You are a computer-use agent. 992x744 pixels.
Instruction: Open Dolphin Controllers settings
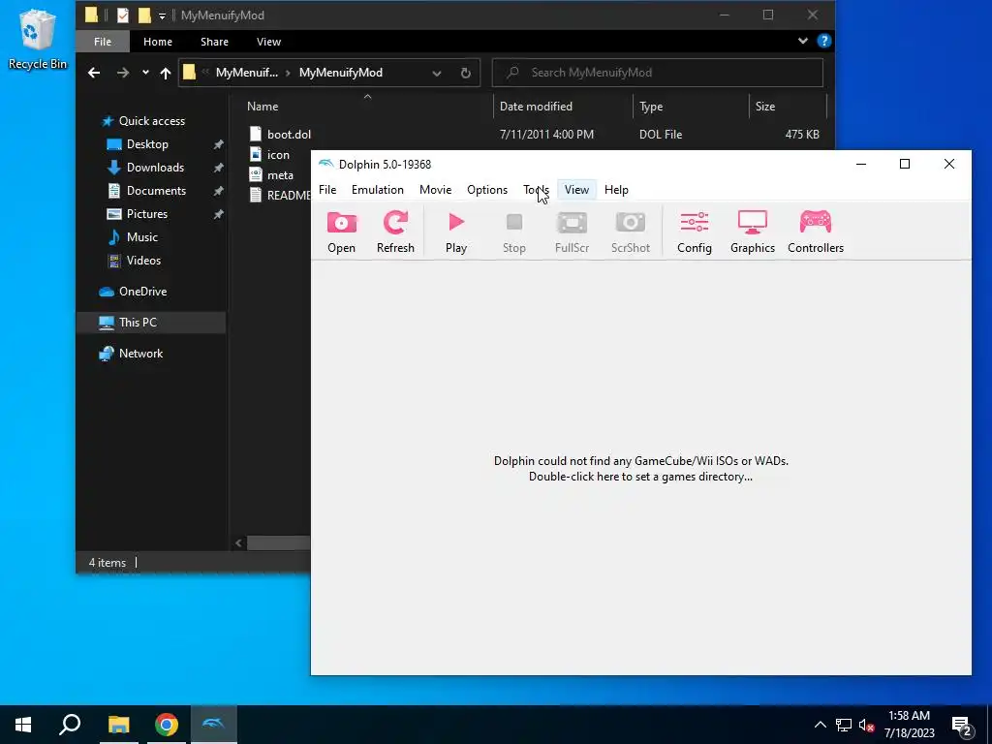coord(816,232)
